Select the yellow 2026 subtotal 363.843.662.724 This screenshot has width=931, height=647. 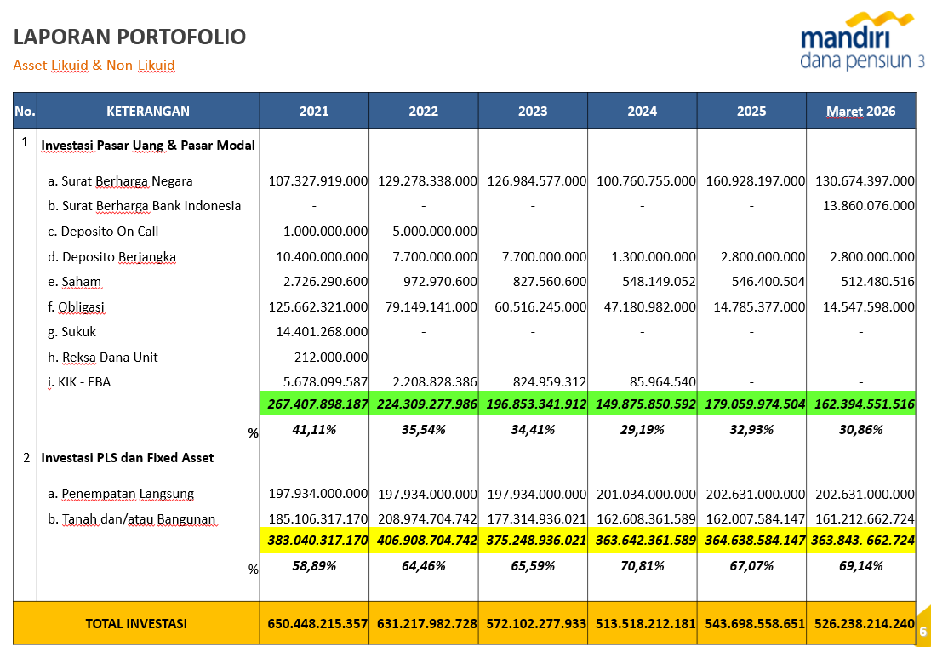click(862, 540)
